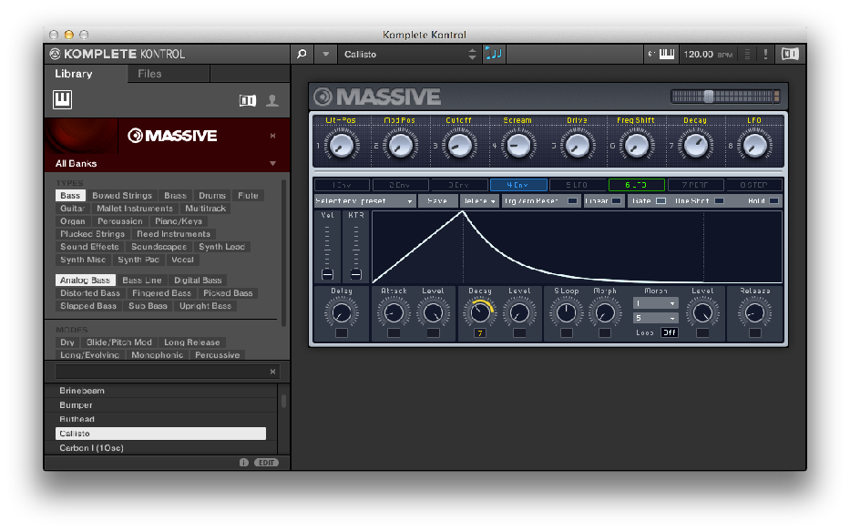The height and width of the screenshot is (531, 850).
Task: Toggle the Linear switch
Action: (x=617, y=201)
